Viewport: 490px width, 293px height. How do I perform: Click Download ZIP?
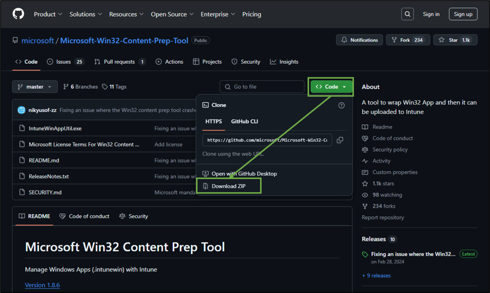coord(229,186)
